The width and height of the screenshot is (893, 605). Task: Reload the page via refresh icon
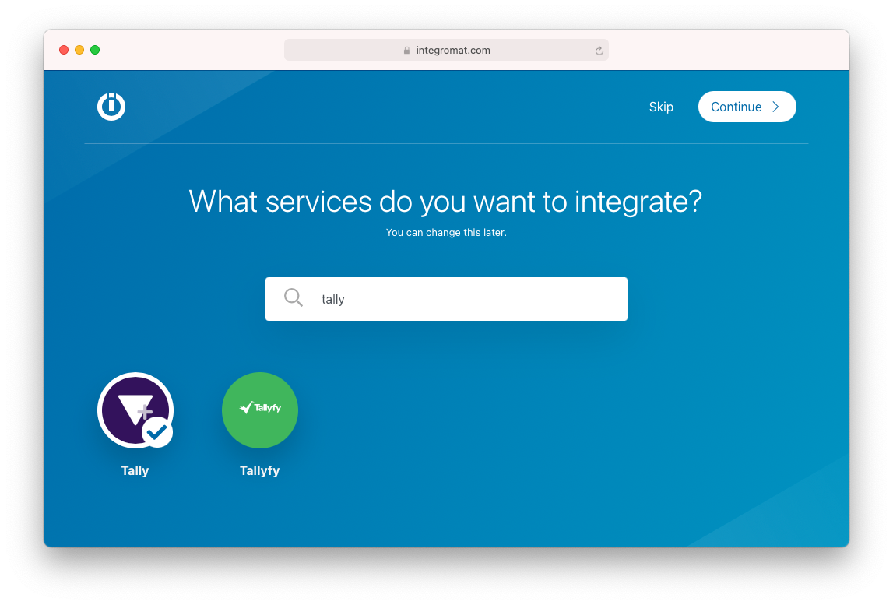coord(599,51)
